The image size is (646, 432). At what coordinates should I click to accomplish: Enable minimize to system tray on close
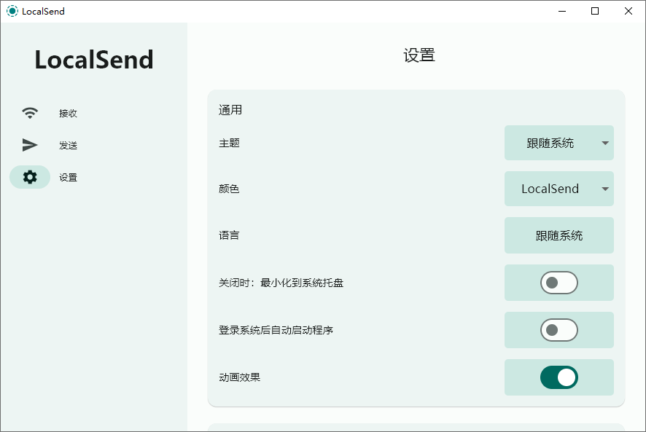pos(559,283)
